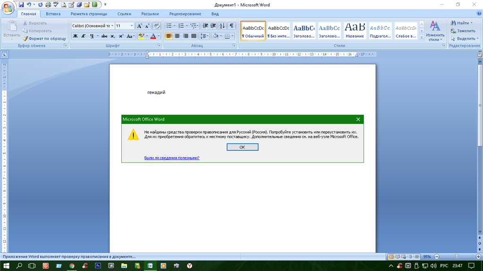Align text left
The image size is (483, 271).
coord(169,36)
